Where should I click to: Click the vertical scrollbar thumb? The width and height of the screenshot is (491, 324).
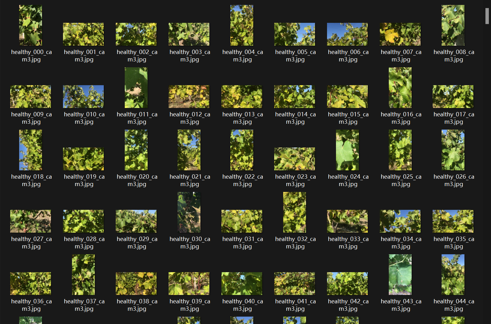click(487, 16)
